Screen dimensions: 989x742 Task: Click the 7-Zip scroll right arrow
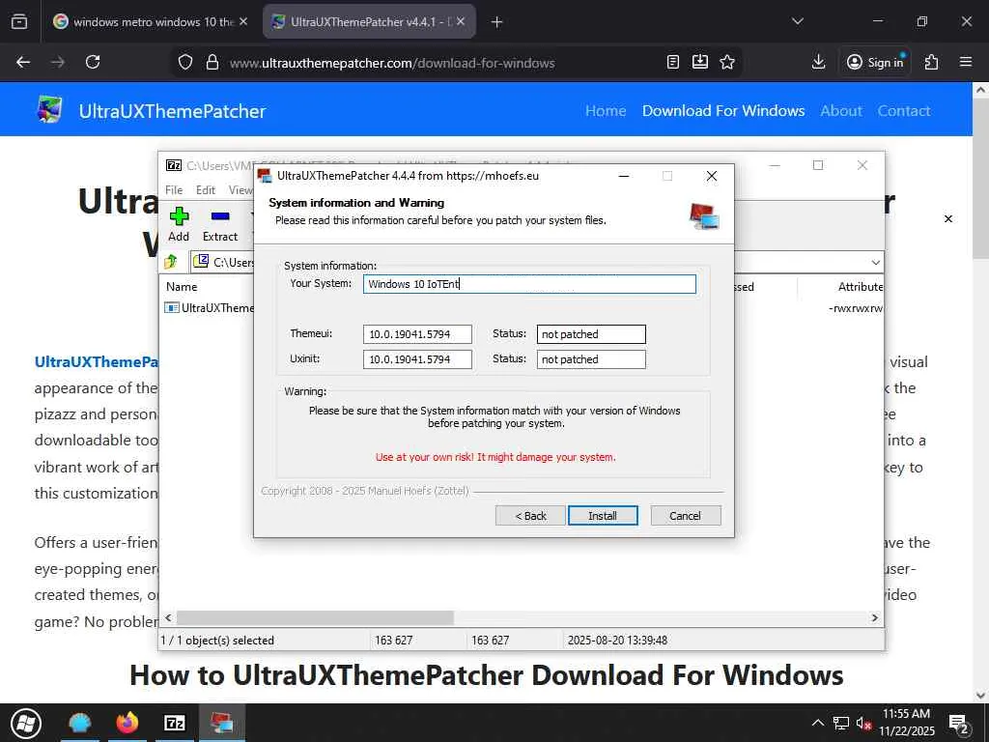pyautogui.click(x=875, y=617)
